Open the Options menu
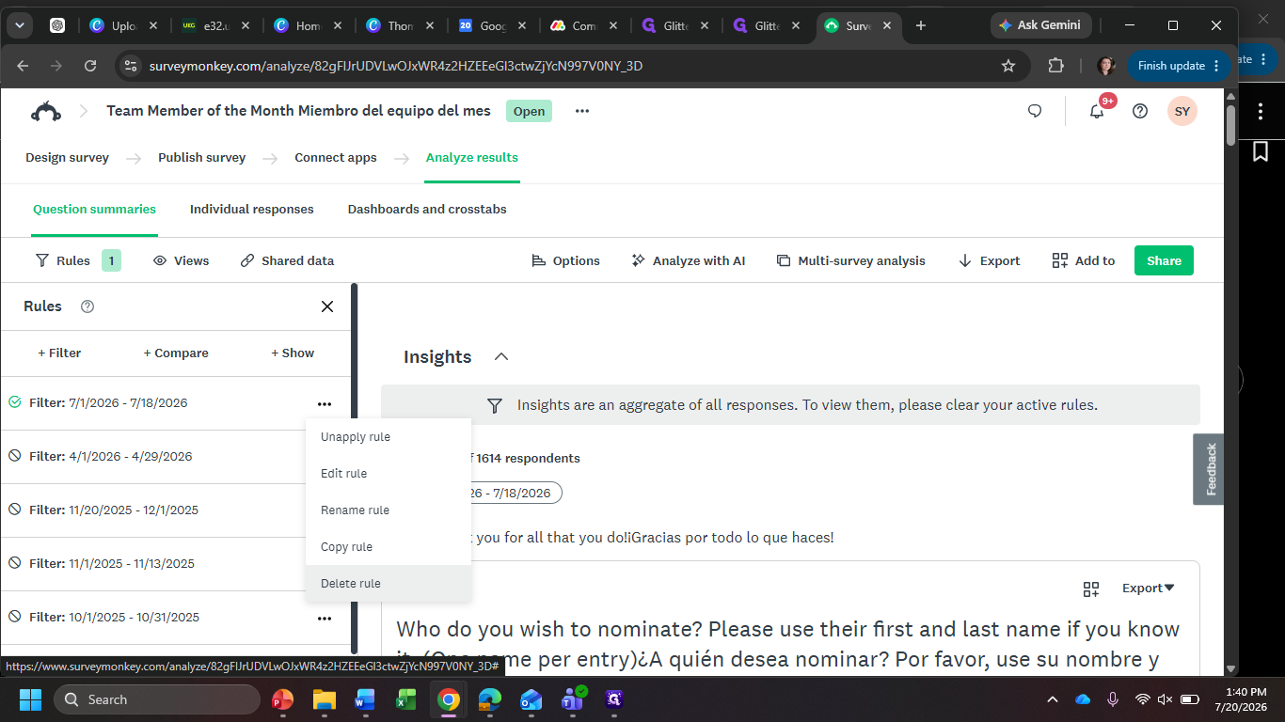The image size is (1285, 722). (x=565, y=260)
